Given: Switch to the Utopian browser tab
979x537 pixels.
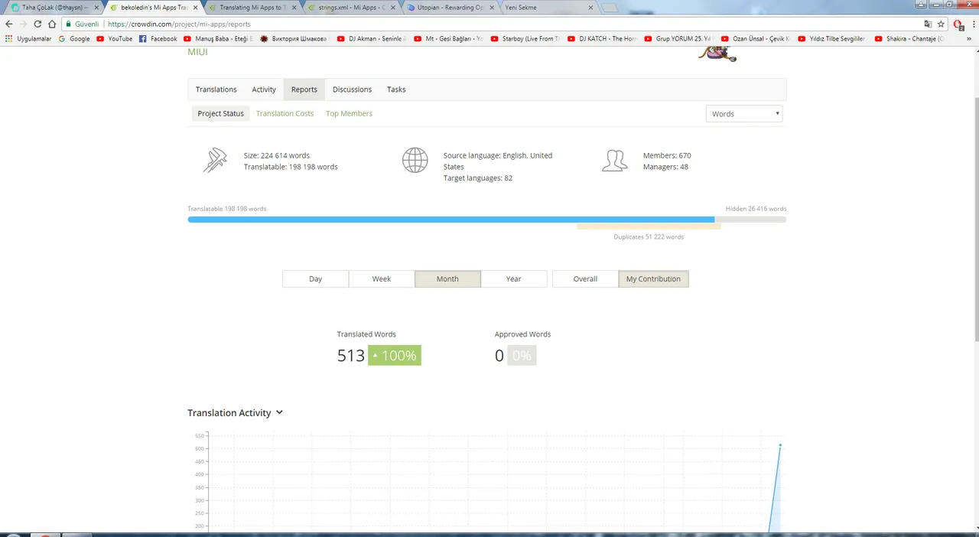Looking at the screenshot, I should 450,8.
